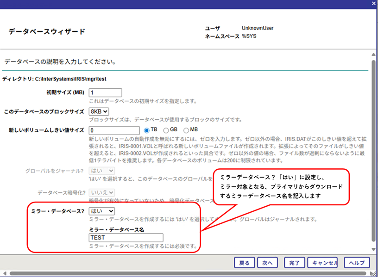Click the 初期サイズ (MB) input field
The image size is (378, 277).
click(x=105, y=93)
